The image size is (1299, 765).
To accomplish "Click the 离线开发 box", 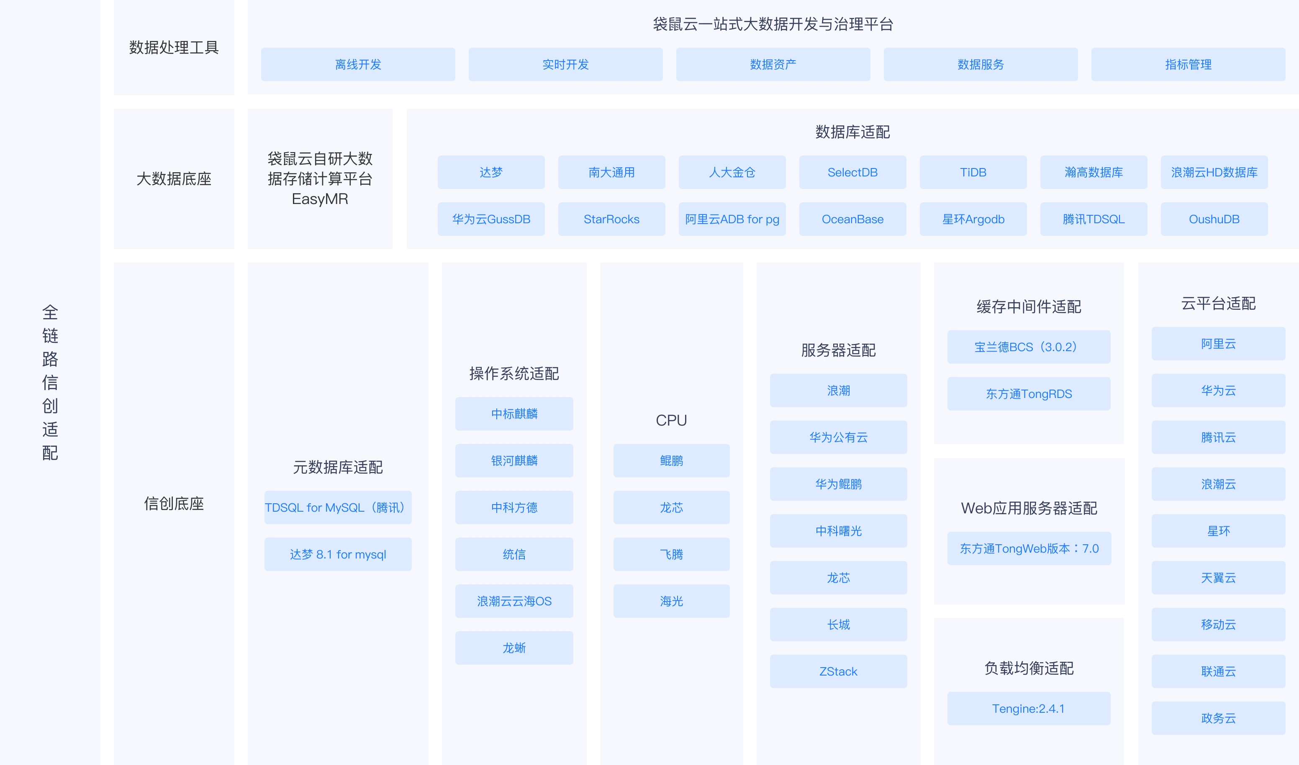I will pyautogui.click(x=358, y=64).
